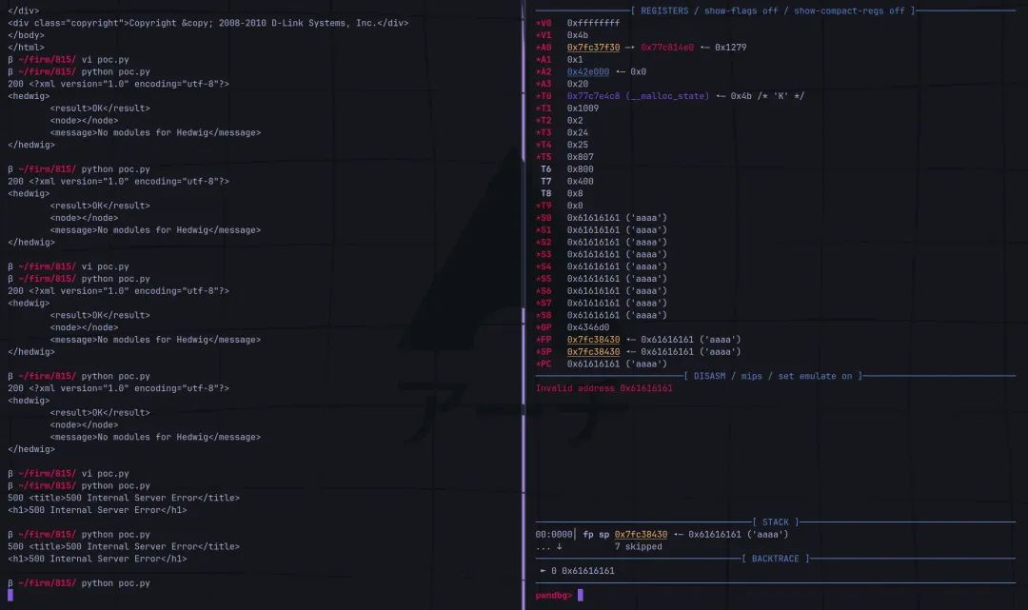Click the closing </html> tag line
The width and height of the screenshot is (1028, 610).
pos(27,48)
